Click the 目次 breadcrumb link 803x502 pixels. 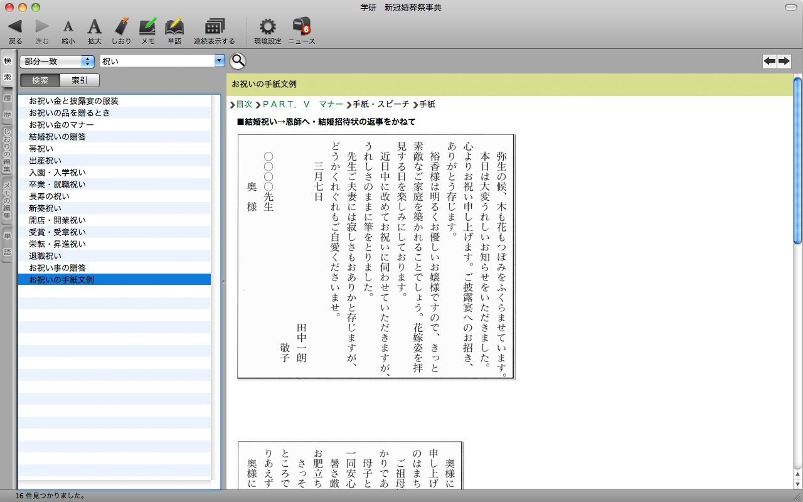point(244,104)
